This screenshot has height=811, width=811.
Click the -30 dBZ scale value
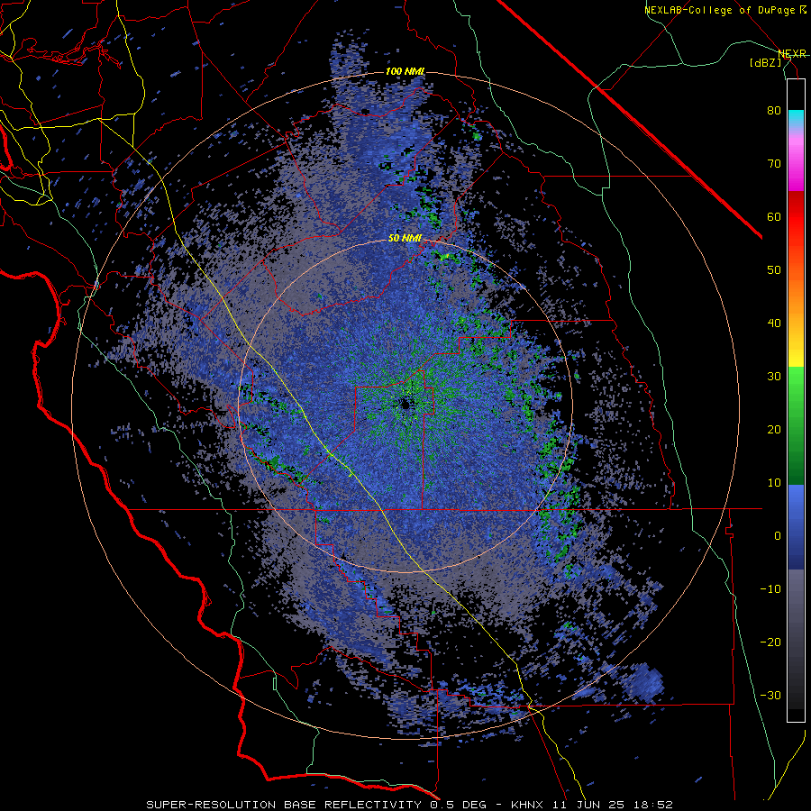[770, 696]
